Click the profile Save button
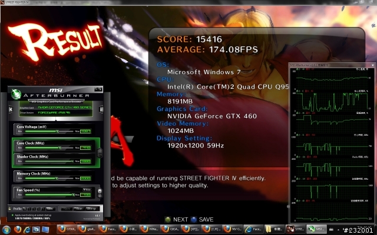Viewport: 377px width, 235px height. 49,209
